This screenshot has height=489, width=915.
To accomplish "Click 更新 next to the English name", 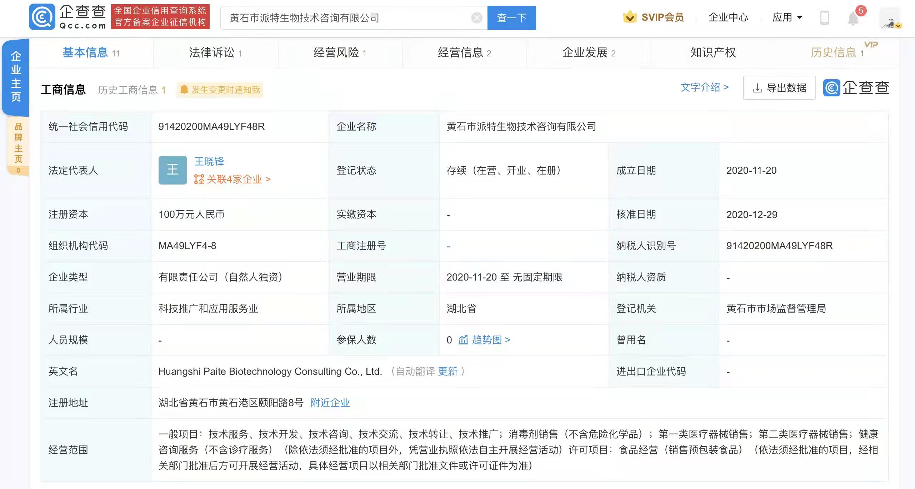I will tap(448, 371).
